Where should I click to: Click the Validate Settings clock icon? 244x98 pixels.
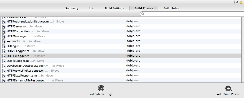pos(101,88)
